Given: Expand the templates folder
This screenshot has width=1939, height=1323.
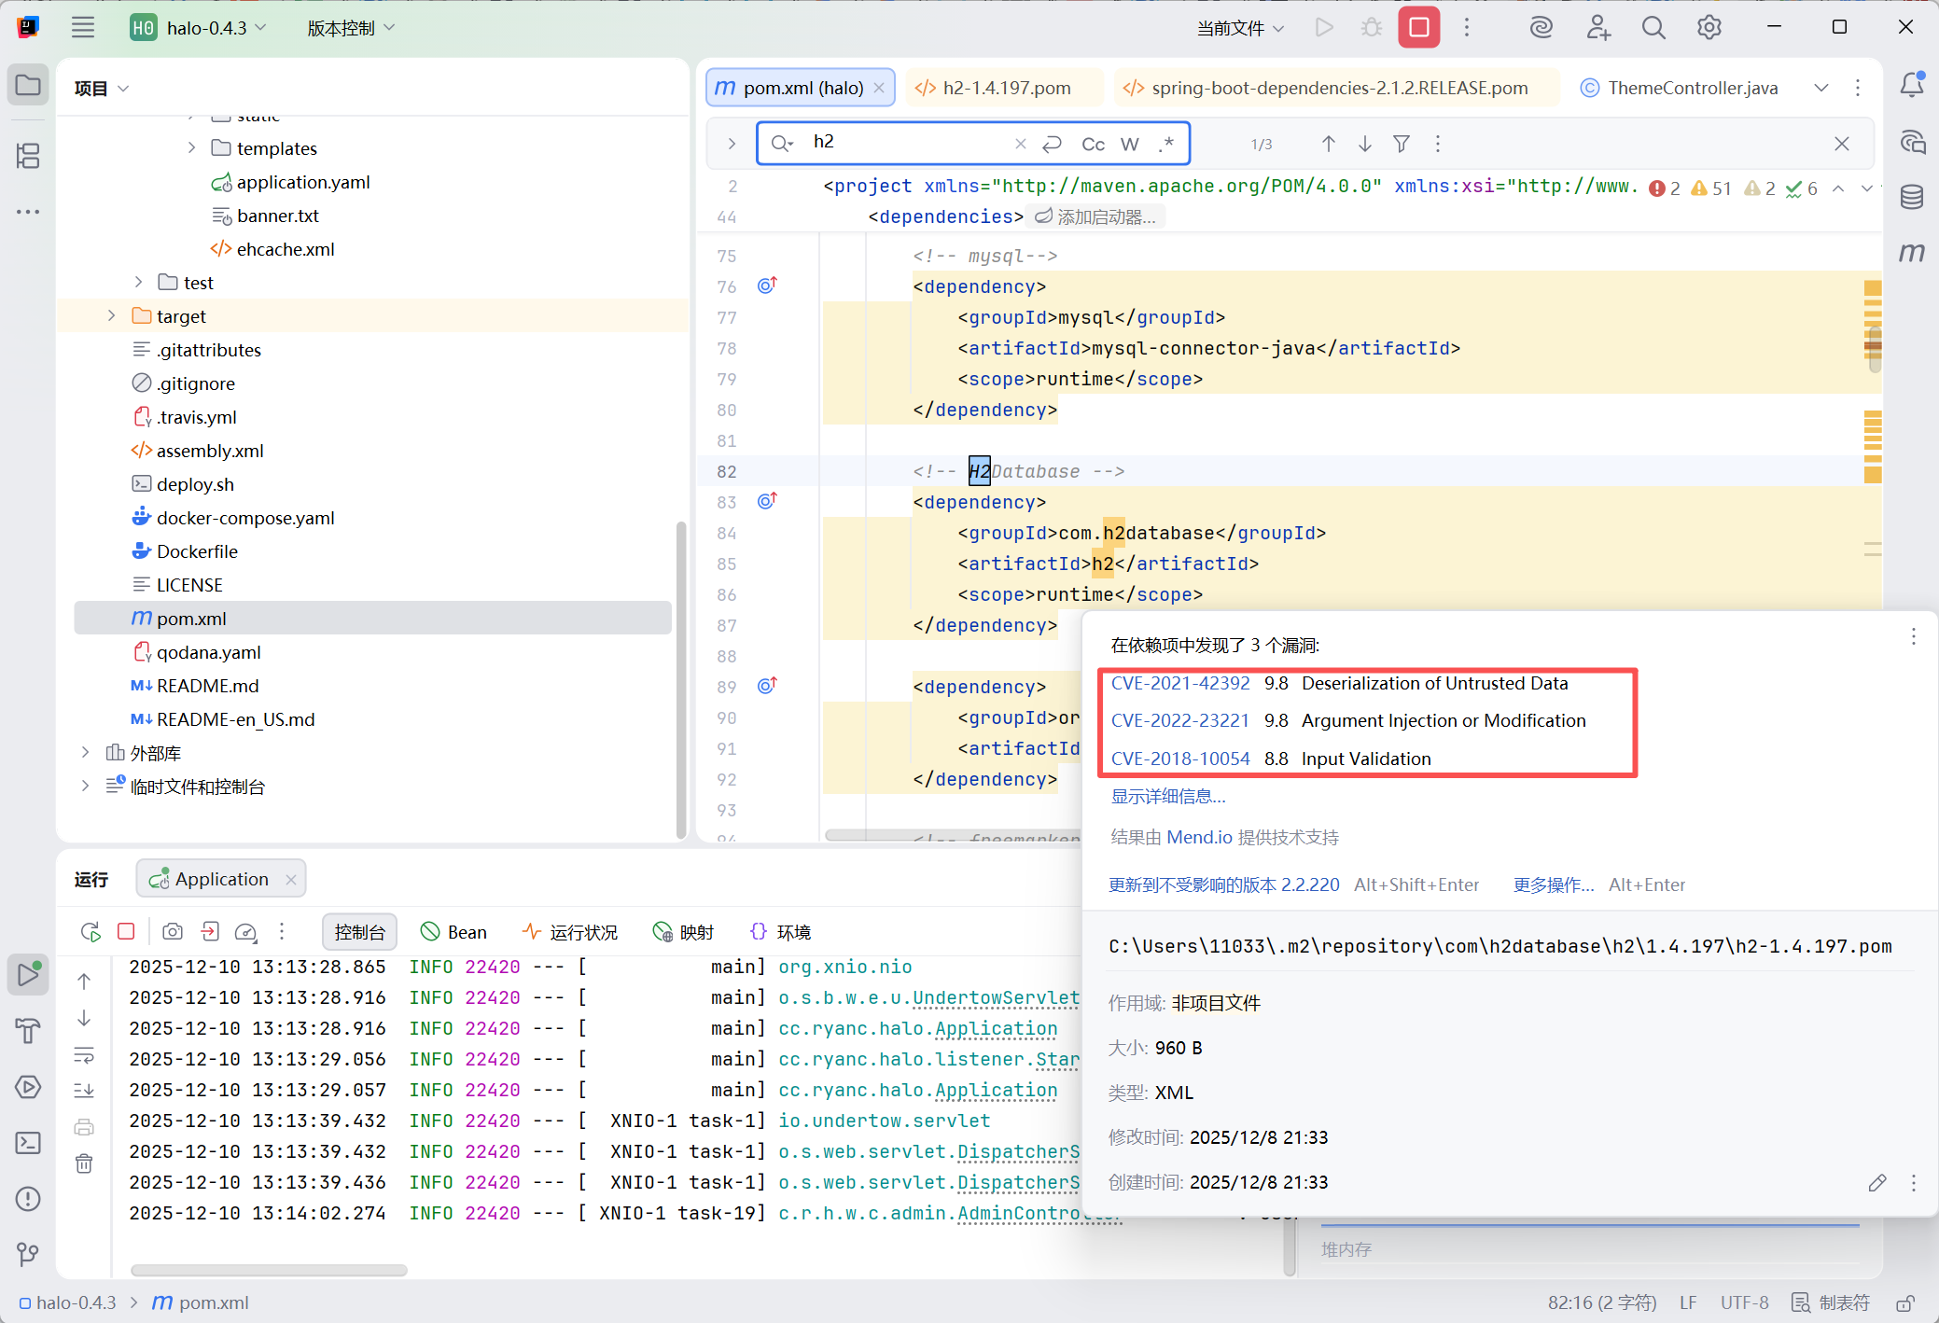Looking at the screenshot, I should [192, 148].
